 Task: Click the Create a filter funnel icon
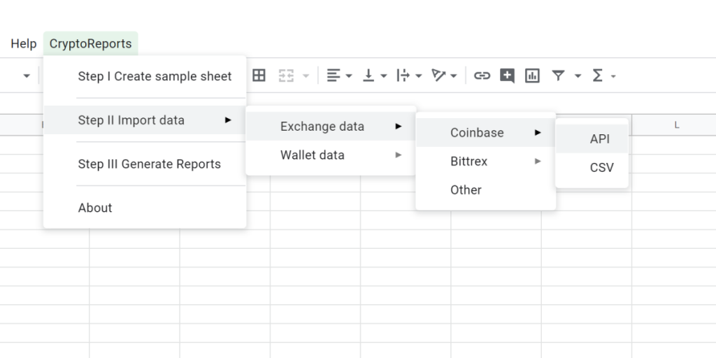point(558,76)
